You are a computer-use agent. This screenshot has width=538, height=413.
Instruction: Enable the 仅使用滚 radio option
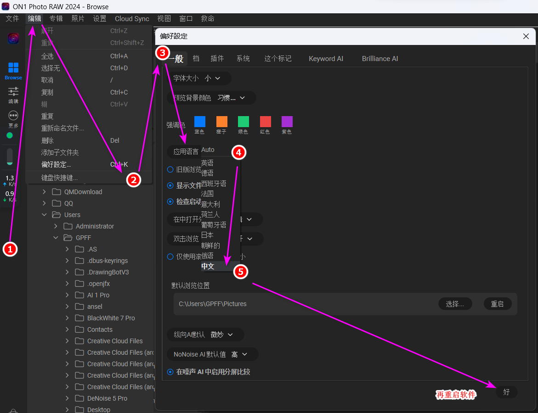170,257
